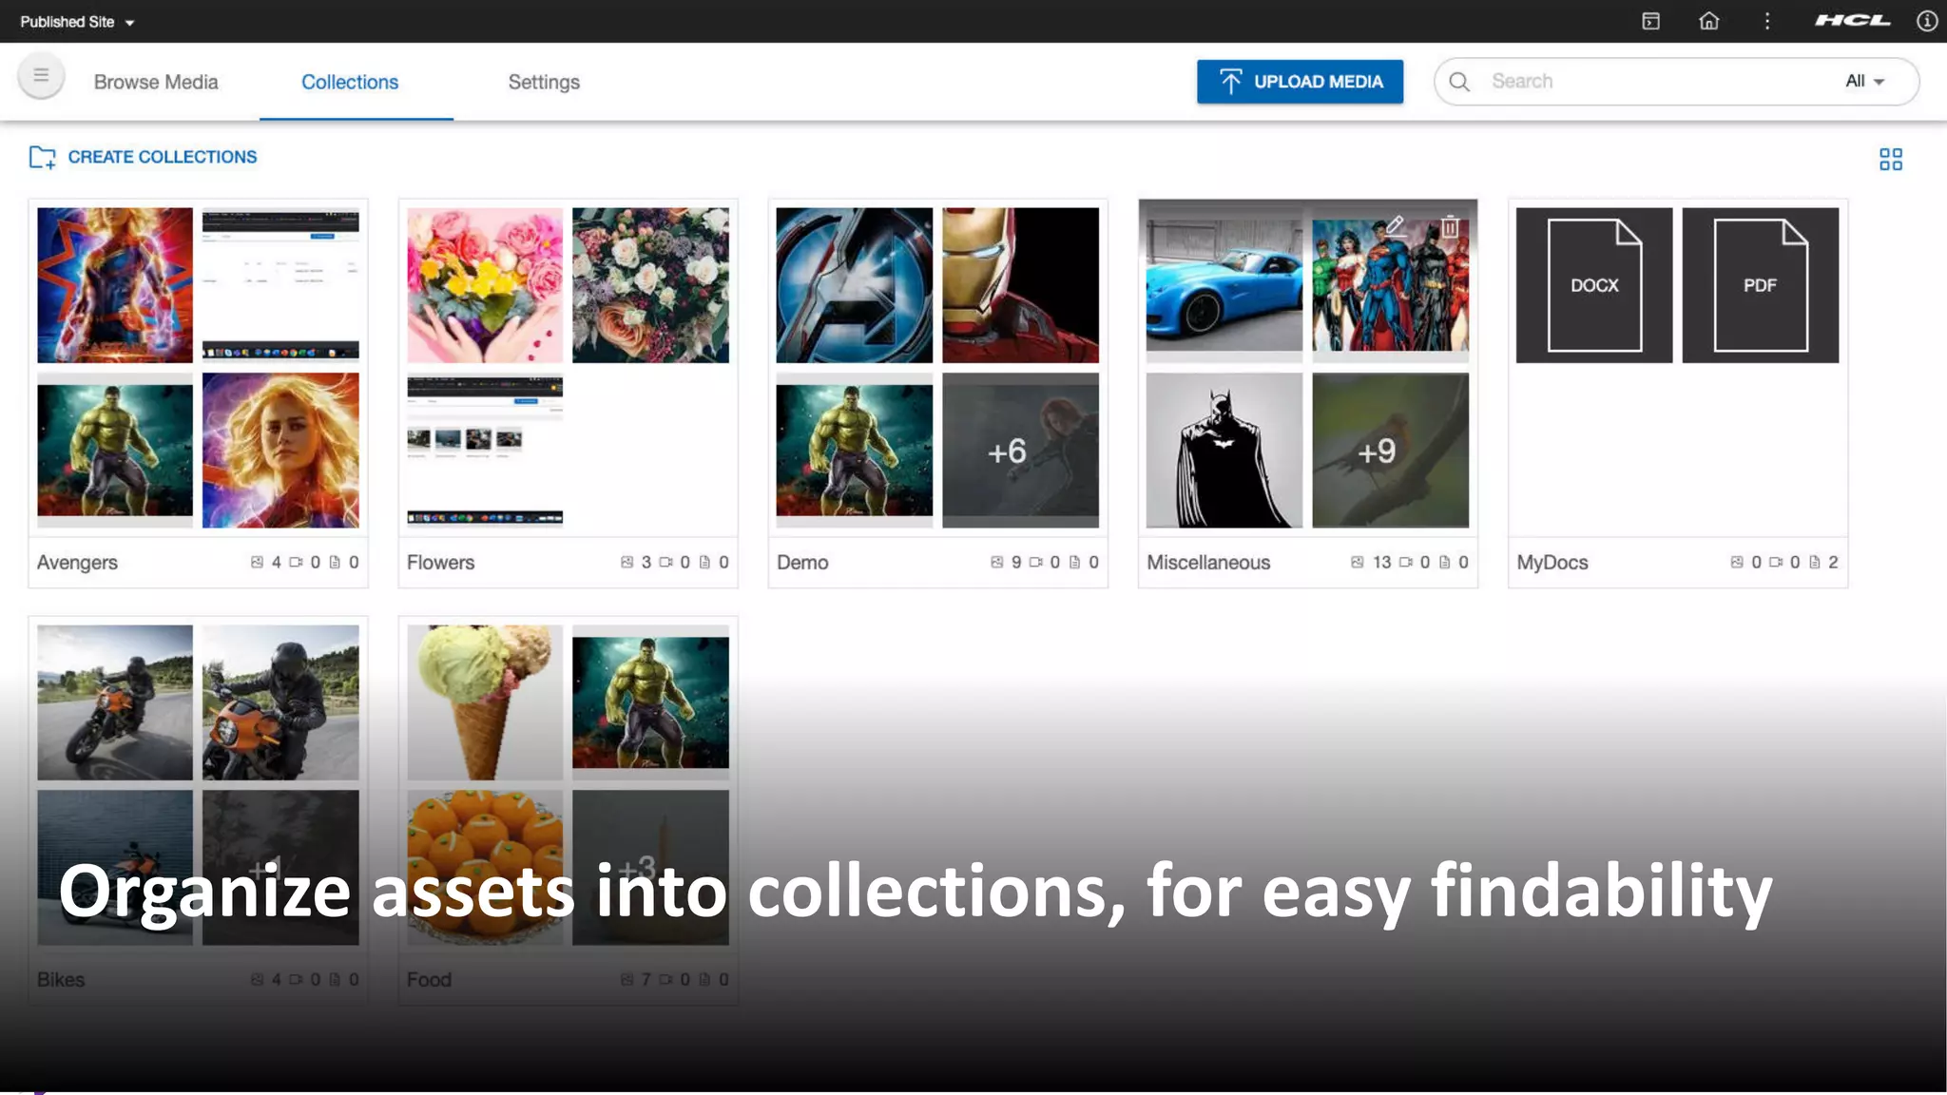
Task: Click the site preview window icon
Action: 1651,21
